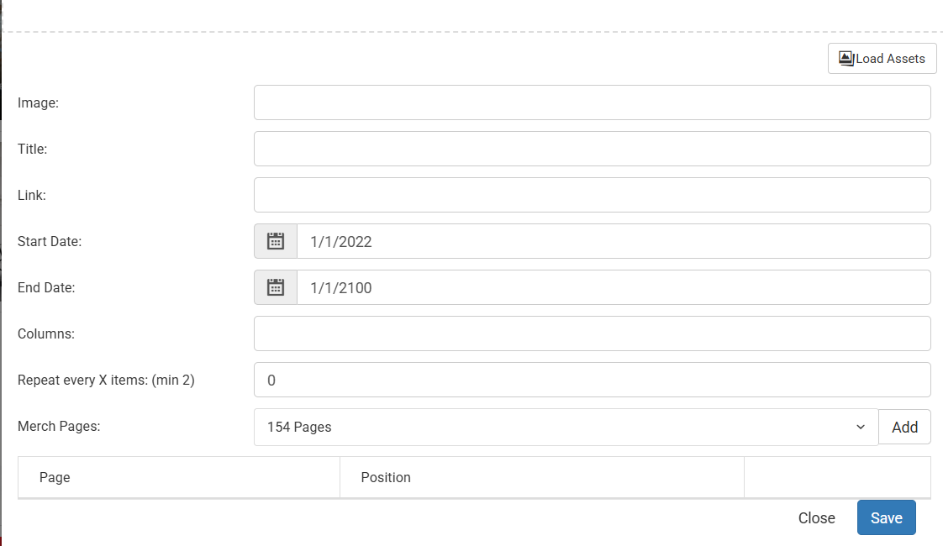Select the 154 Pages combo box

point(566,427)
